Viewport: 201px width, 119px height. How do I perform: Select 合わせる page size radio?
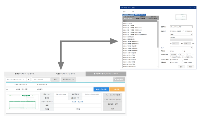(183, 59)
